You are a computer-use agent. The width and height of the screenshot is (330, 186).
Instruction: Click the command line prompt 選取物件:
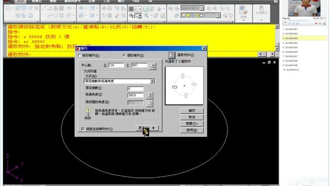click(20, 55)
